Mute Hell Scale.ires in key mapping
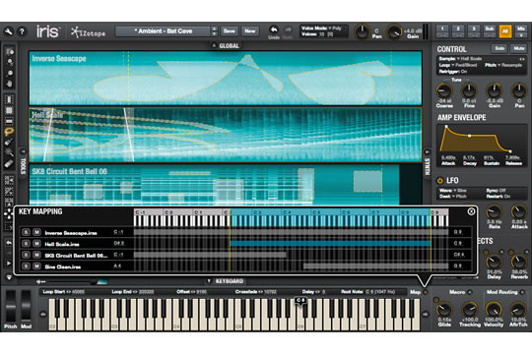532x354 pixels. tap(36, 244)
